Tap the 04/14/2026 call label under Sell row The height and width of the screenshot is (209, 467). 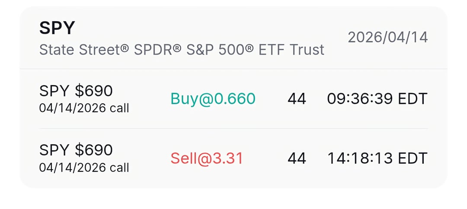point(84,167)
